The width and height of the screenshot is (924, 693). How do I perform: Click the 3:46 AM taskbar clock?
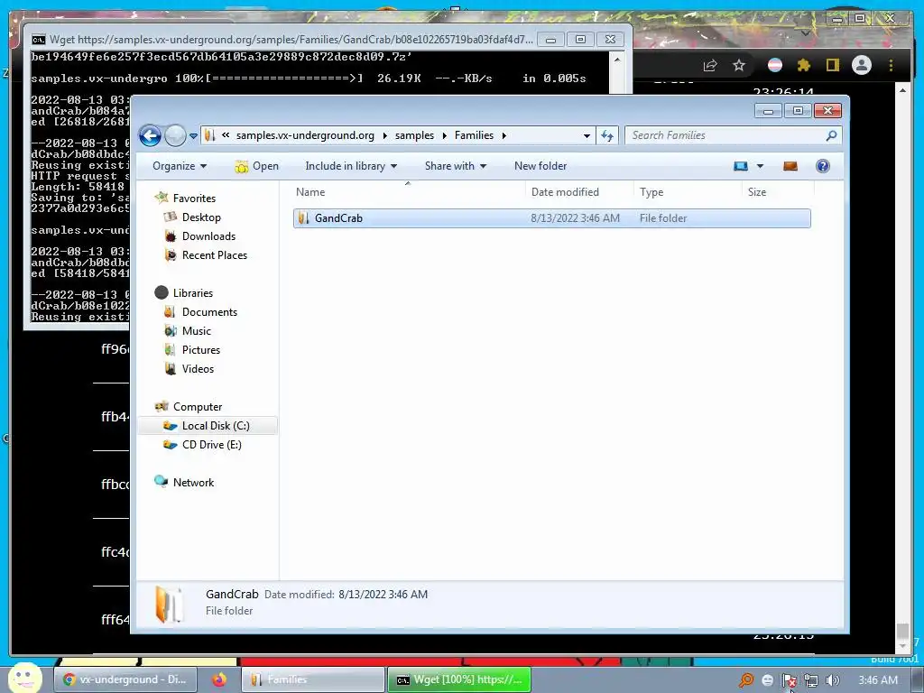878,680
